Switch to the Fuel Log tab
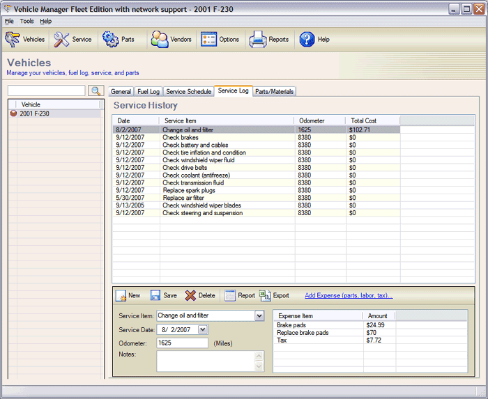The image size is (488, 399). pyautogui.click(x=148, y=91)
